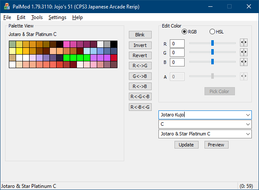The width and height of the screenshot is (259, 190).
Task: Open the Jotaro & Star Platinum C palette dropdown
Action: pos(247,134)
